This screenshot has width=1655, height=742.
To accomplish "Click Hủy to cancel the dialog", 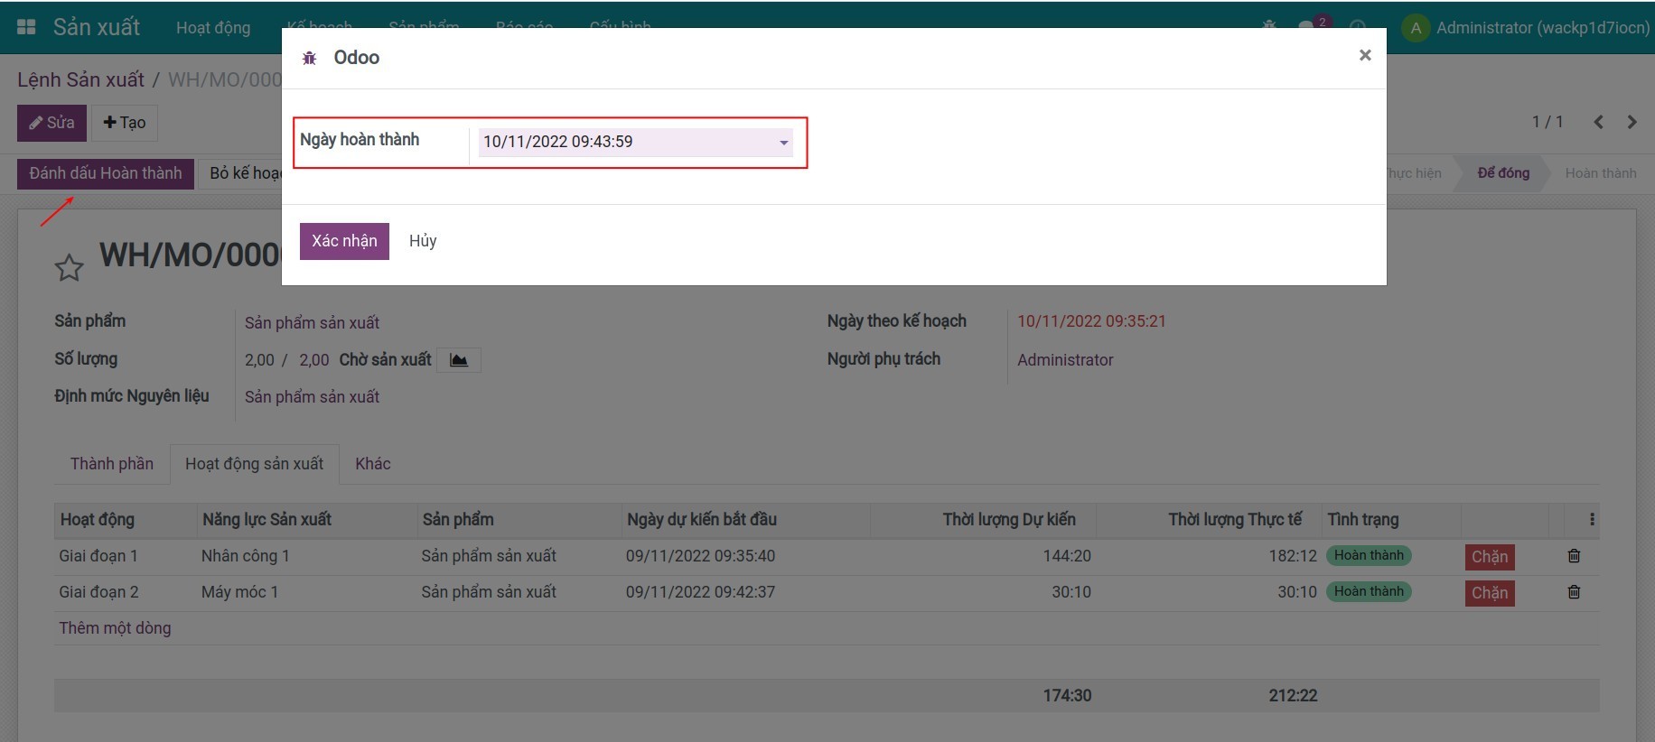I will coord(423,241).
